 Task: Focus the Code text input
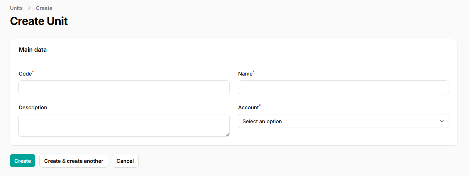pyautogui.click(x=124, y=87)
